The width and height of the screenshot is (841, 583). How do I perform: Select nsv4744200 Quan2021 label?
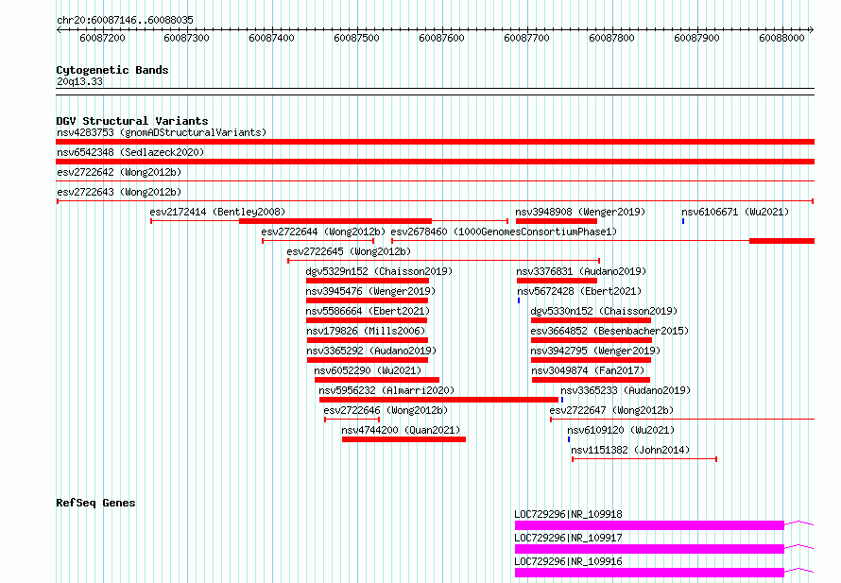click(402, 430)
